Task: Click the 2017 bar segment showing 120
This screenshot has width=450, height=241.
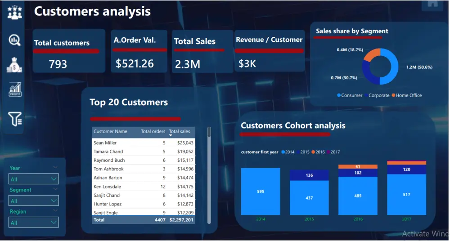Action: [x=407, y=169]
